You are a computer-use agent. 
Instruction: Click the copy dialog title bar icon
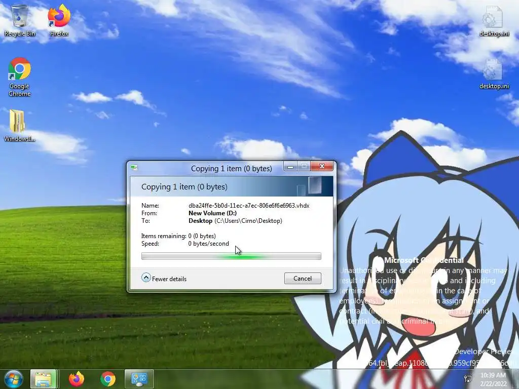click(x=134, y=168)
